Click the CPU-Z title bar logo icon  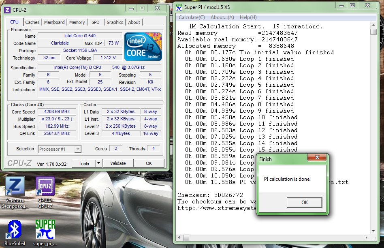point(8,10)
